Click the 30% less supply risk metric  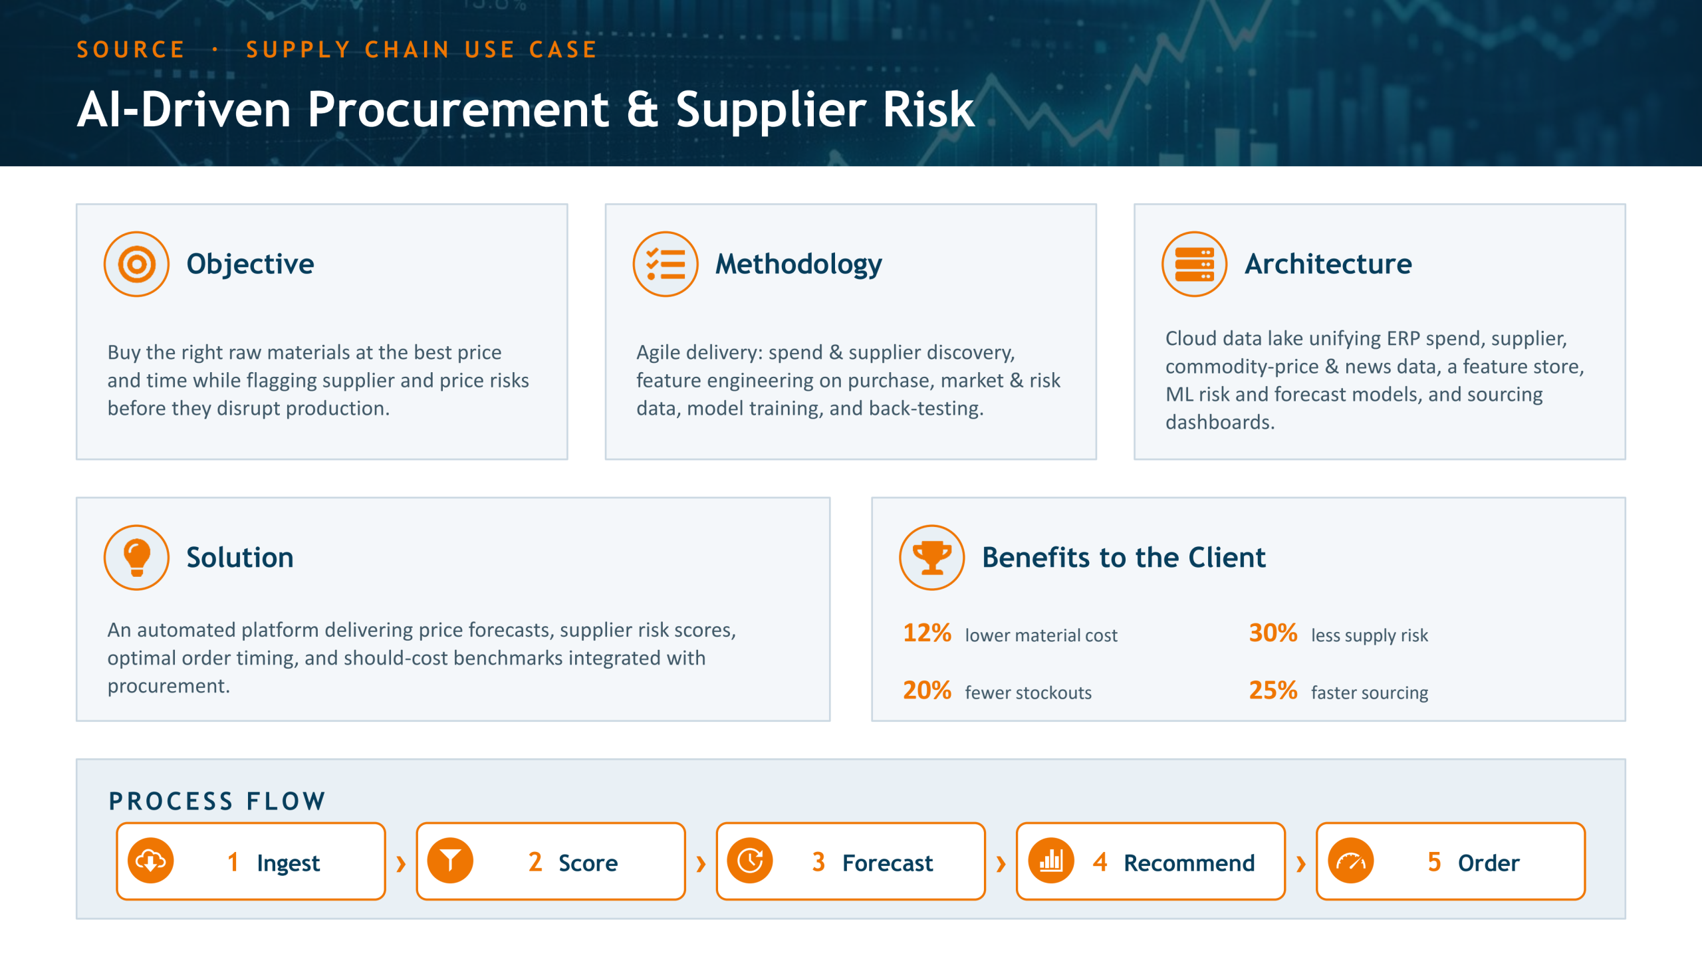1338,633
